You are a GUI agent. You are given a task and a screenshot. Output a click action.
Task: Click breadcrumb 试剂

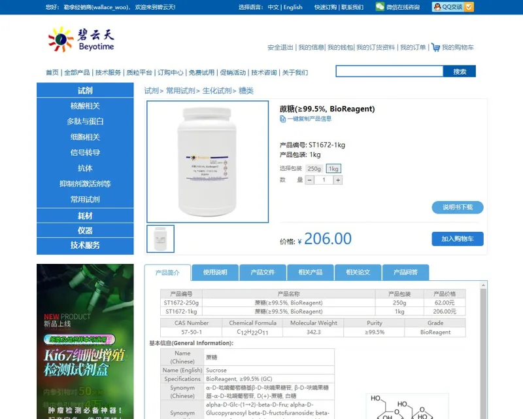pos(152,90)
